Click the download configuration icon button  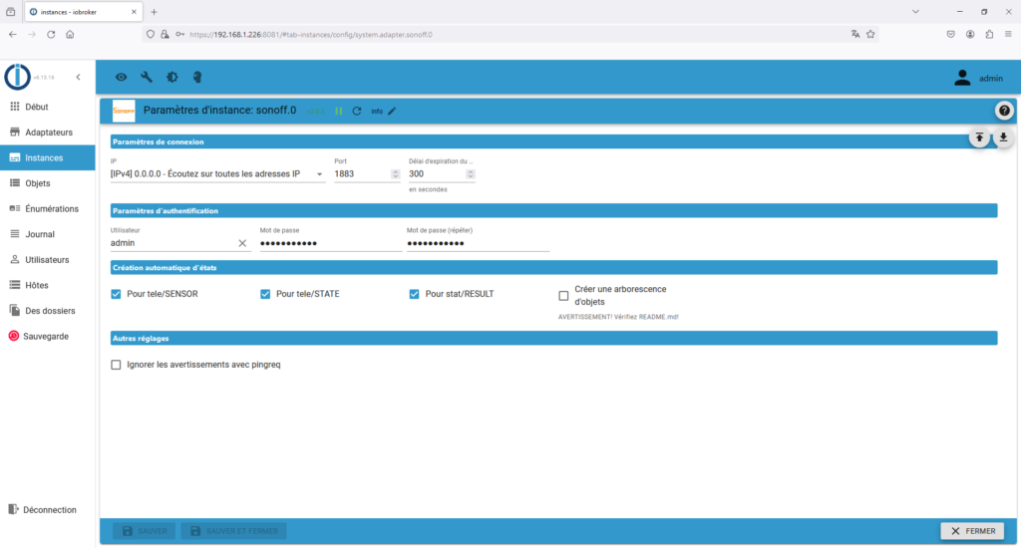1003,137
